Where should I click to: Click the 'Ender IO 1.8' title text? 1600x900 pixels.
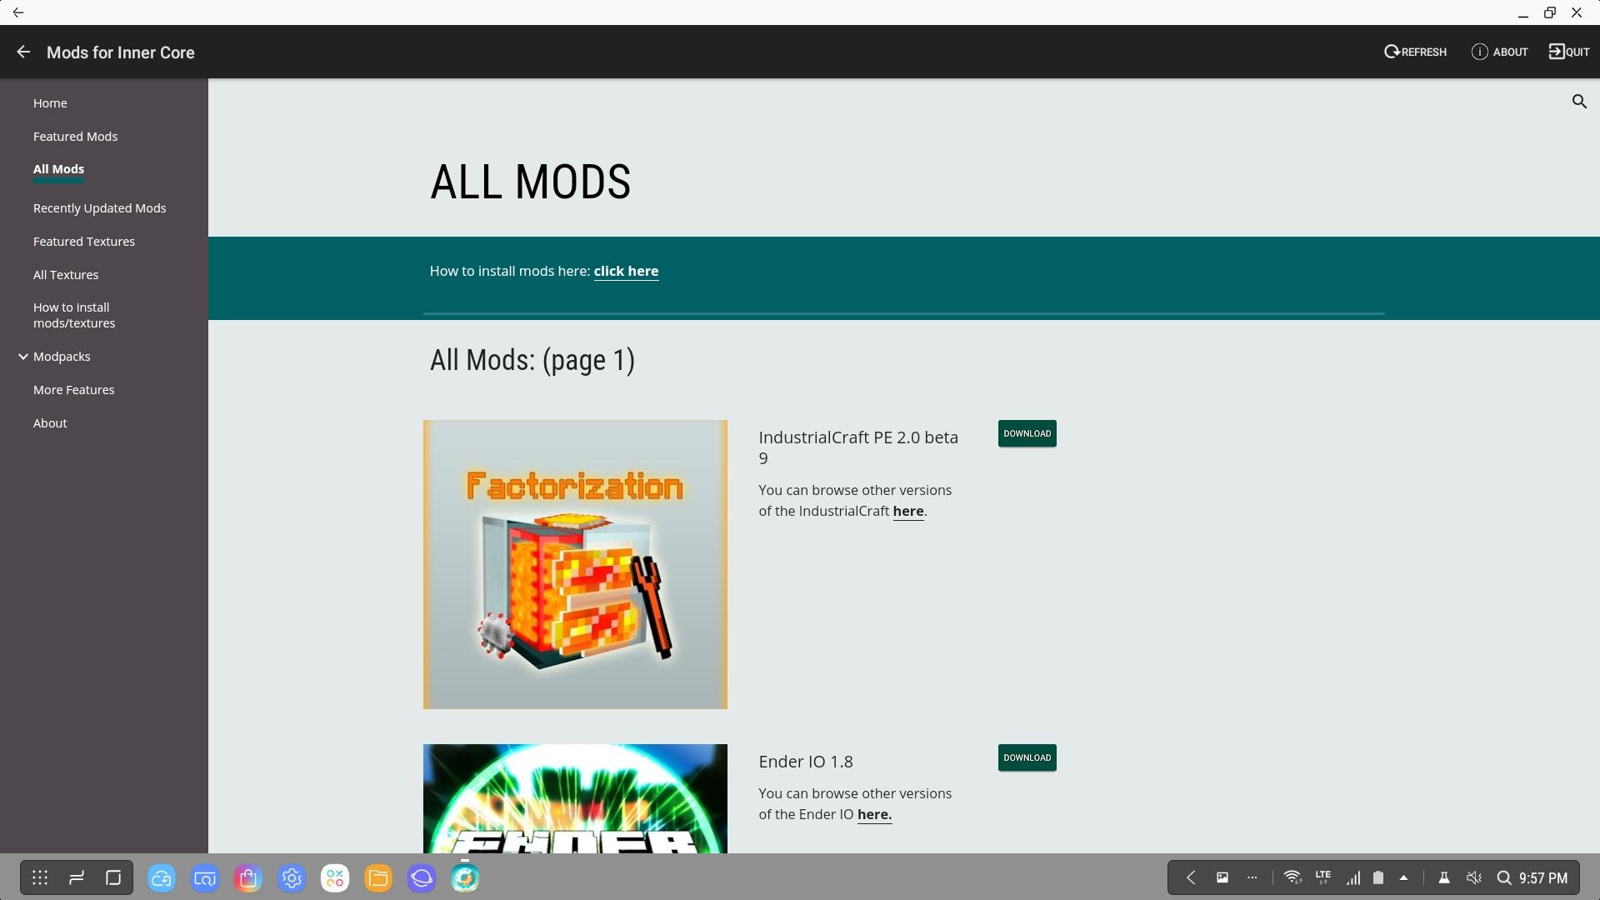pos(806,762)
